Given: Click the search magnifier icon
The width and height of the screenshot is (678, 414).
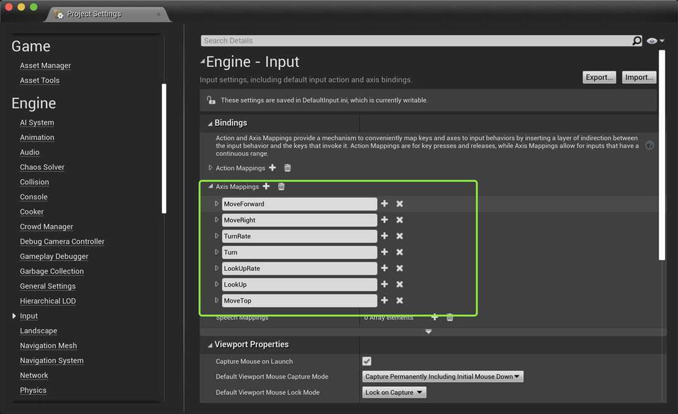Looking at the screenshot, I should tap(636, 40).
